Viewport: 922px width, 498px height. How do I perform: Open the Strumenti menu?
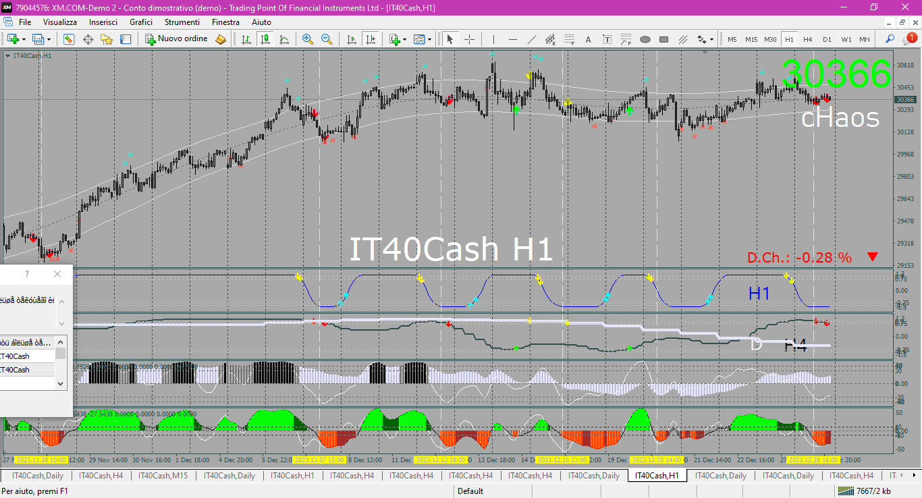pos(182,22)
